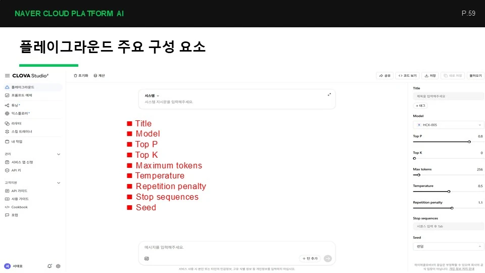This screenshot has width=485, height=273.
Task: Open the Seed dropdown
Action: [448, 246]
